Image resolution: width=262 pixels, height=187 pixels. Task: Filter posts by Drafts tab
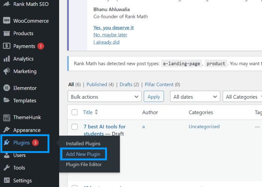point(126,85)
